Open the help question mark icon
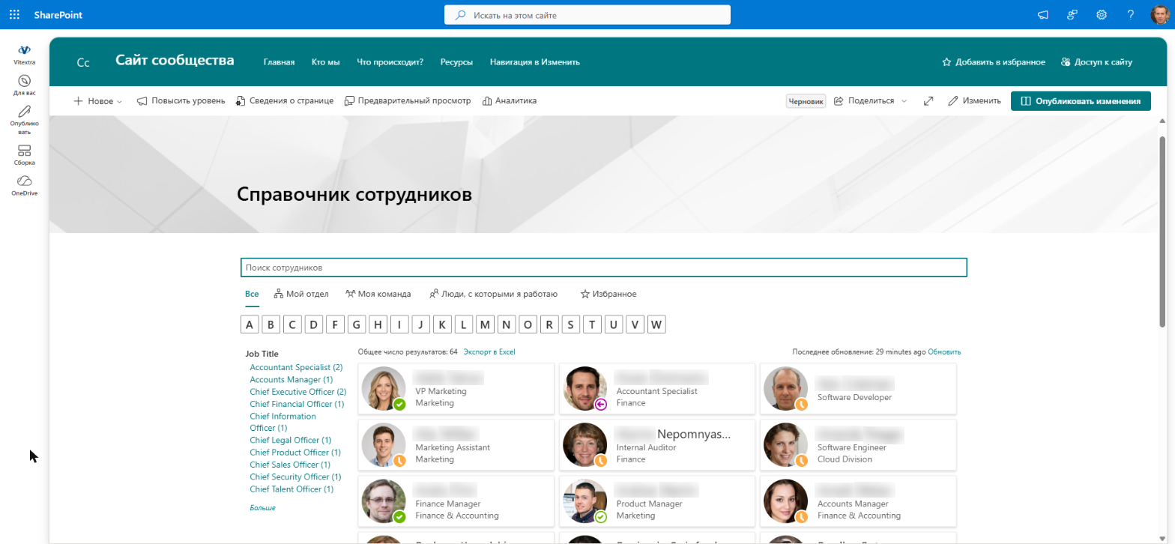 point(1131,14)
